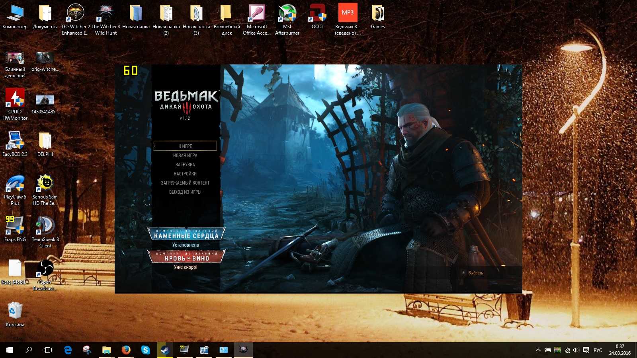Open the Корзина recycle bin
Viewport: 637px width, 358px height.
(x=15, y=314)
